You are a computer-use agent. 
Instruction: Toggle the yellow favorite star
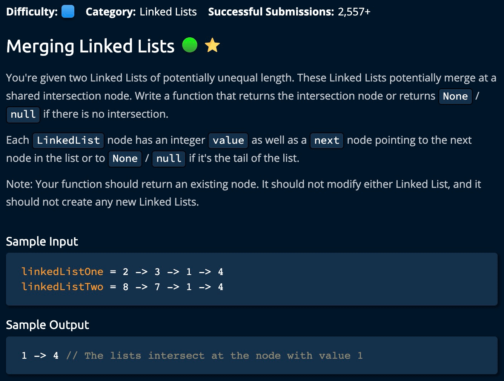pyautogui.click(x=212, y=46)
